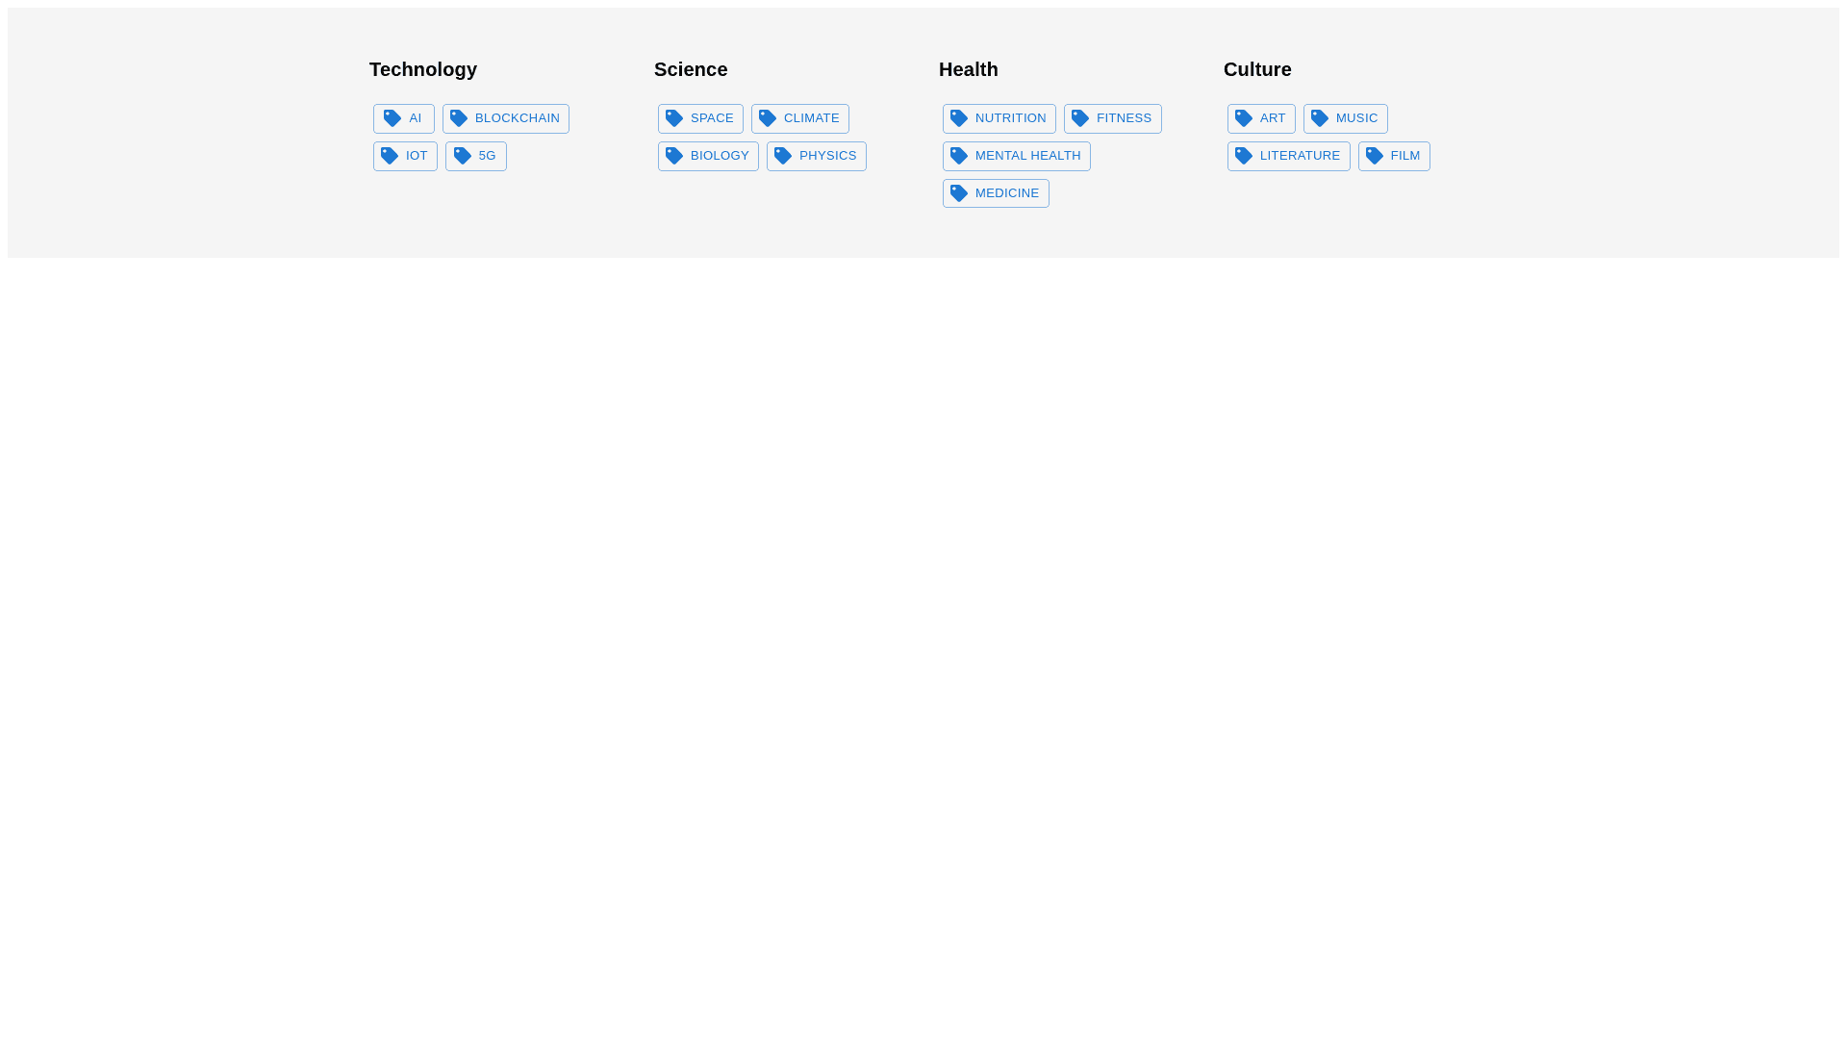This screenshot has height=1039, width=1847.
Task: Open the Biology tag
Action: click(x=708, y=156)
